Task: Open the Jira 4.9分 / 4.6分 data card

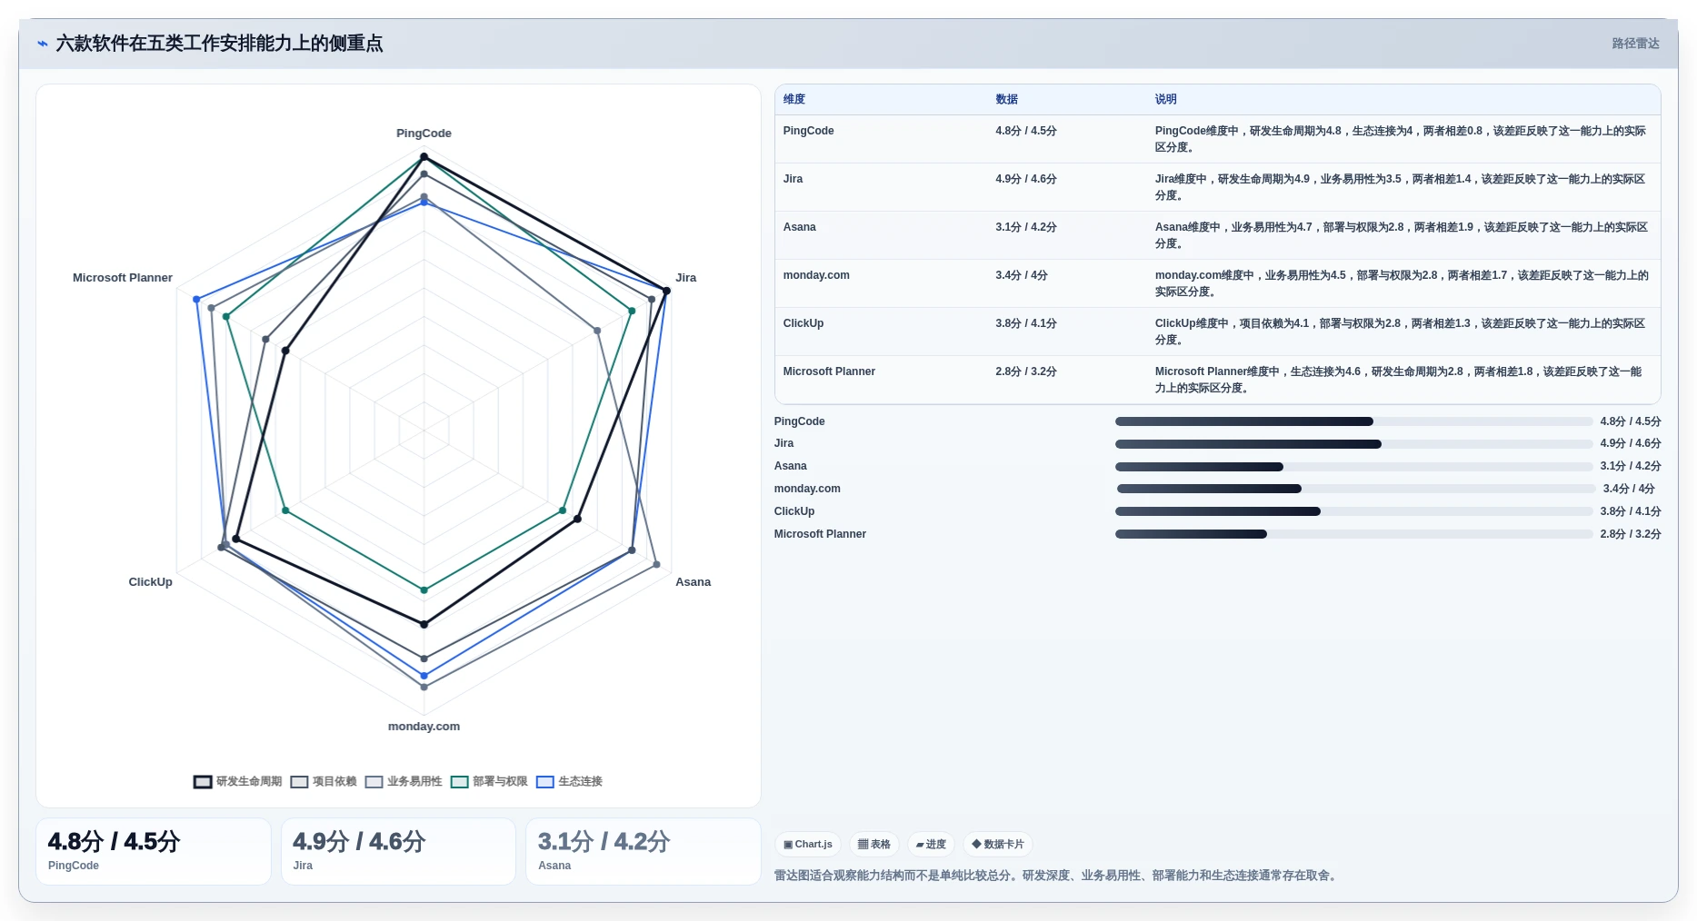Action: click(398, 851)
